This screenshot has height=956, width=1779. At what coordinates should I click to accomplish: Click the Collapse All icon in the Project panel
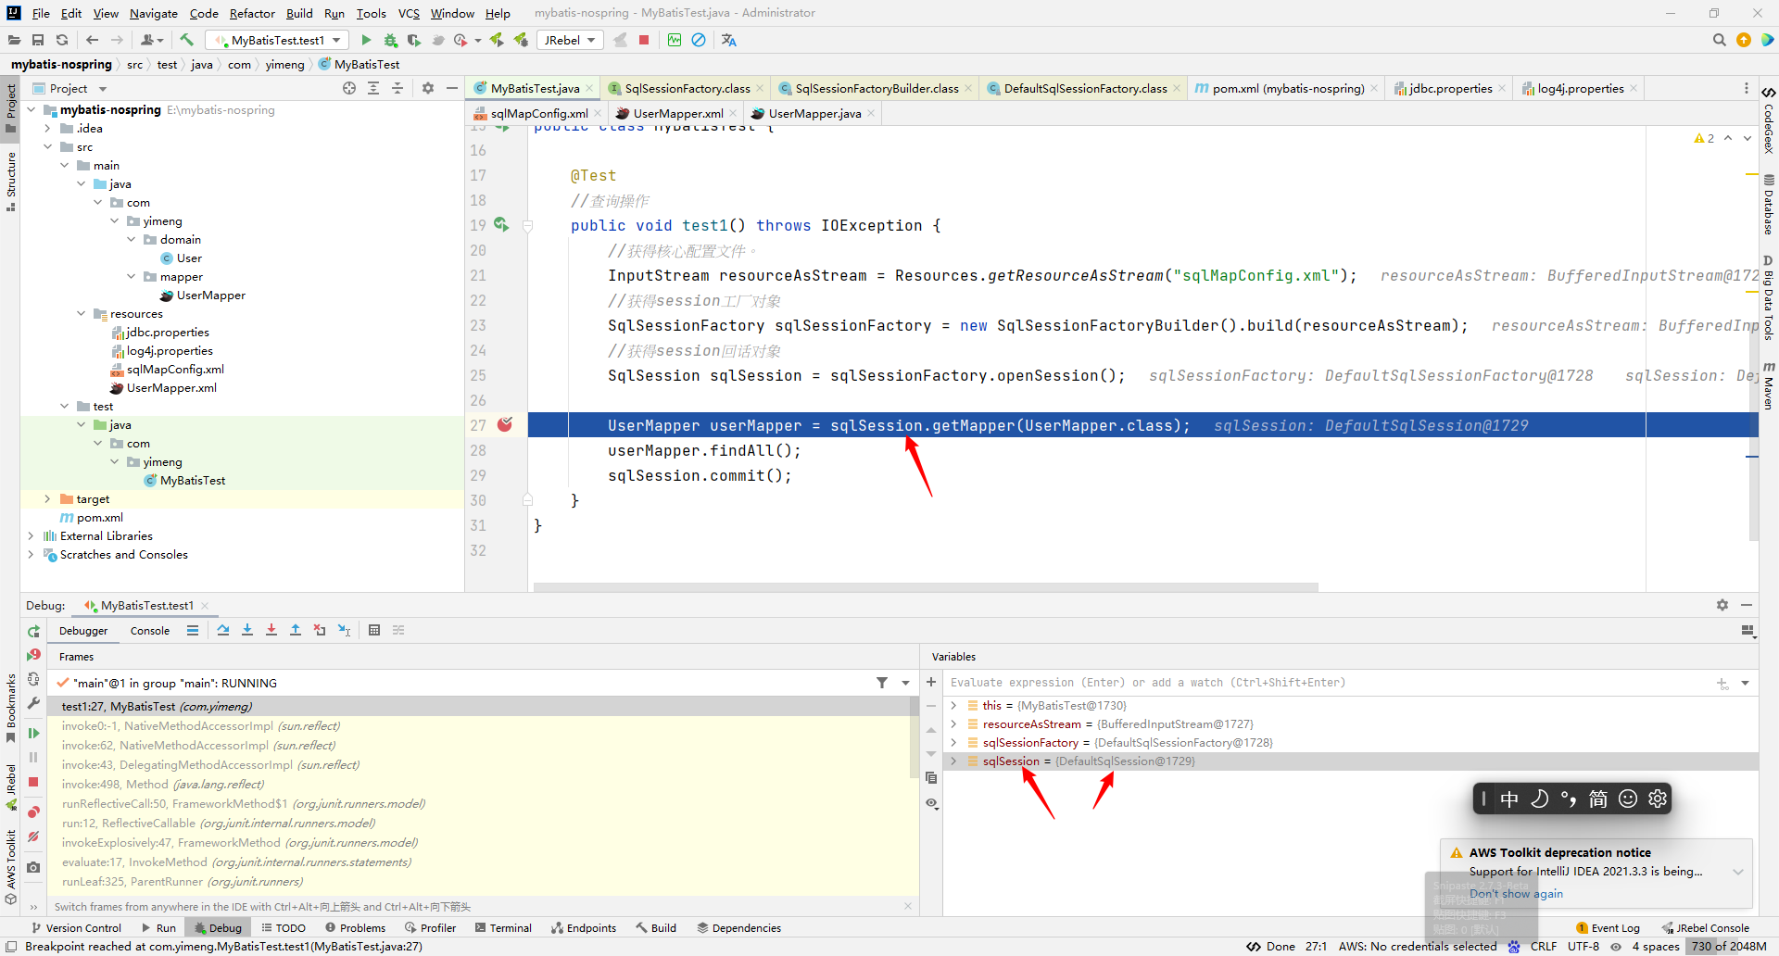[x=397, y=88]
